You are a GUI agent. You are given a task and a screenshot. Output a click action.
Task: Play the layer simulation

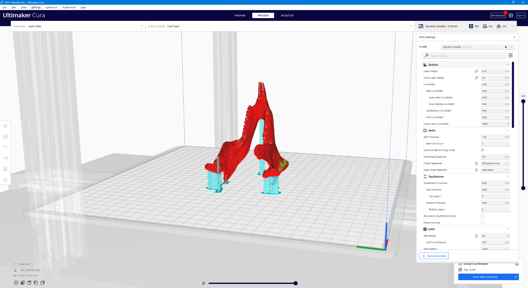[204, 283]
